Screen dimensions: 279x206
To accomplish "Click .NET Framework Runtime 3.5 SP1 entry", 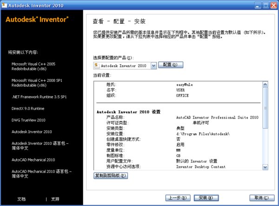I will tap(39, 97).
